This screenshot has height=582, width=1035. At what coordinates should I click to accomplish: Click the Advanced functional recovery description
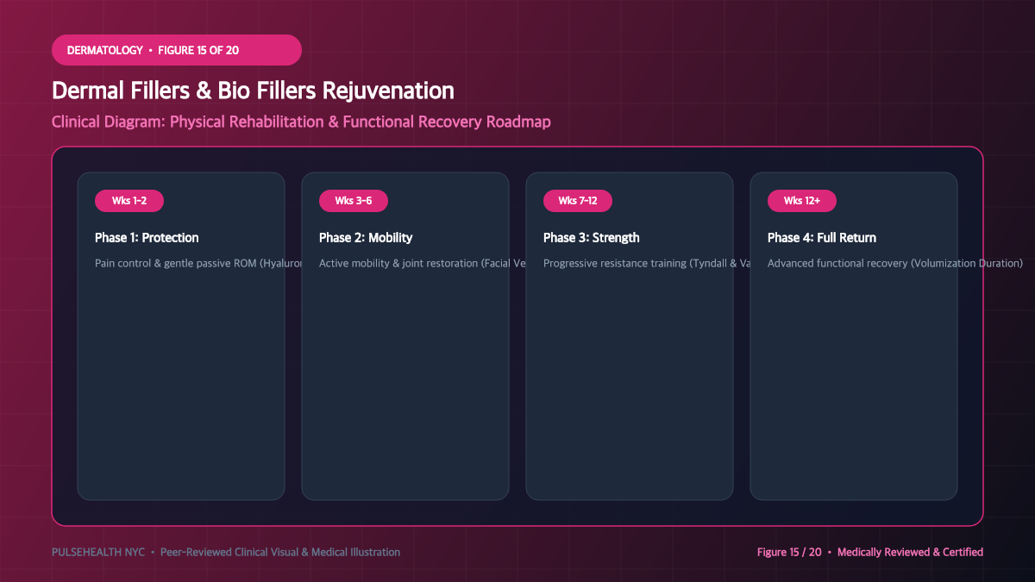coord(895,263)
